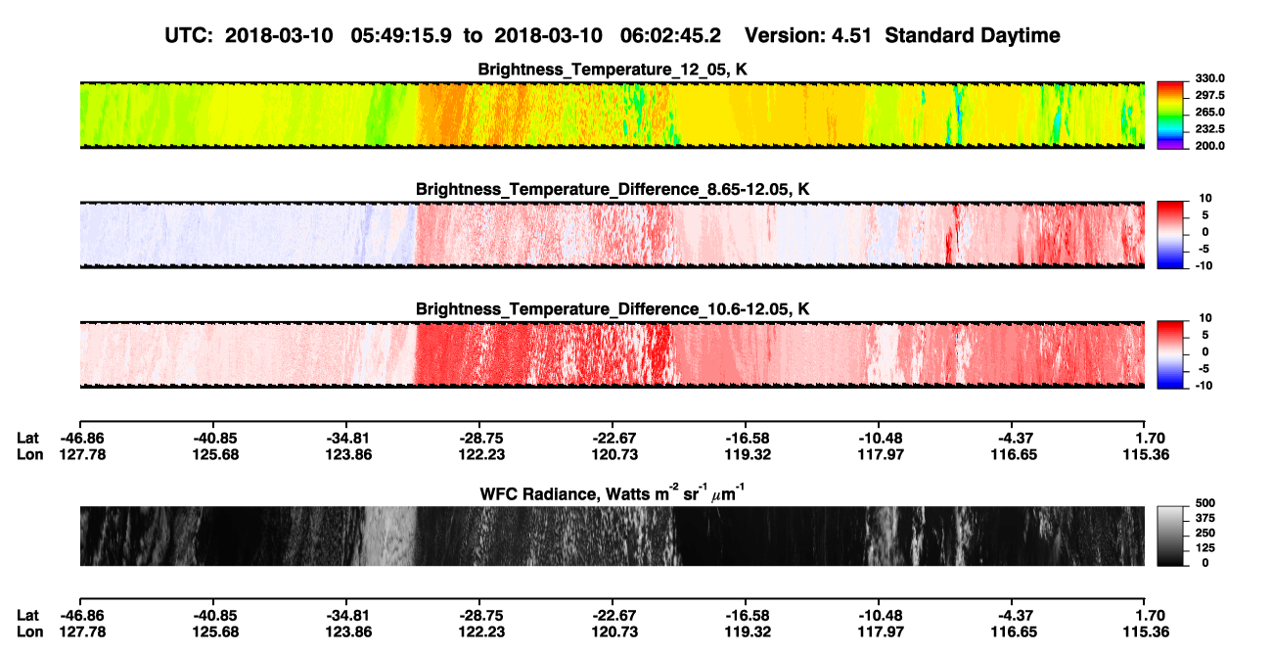Click the '375' tick on the WFC color bar
1272x653 pixels.
pos(1204,517)
